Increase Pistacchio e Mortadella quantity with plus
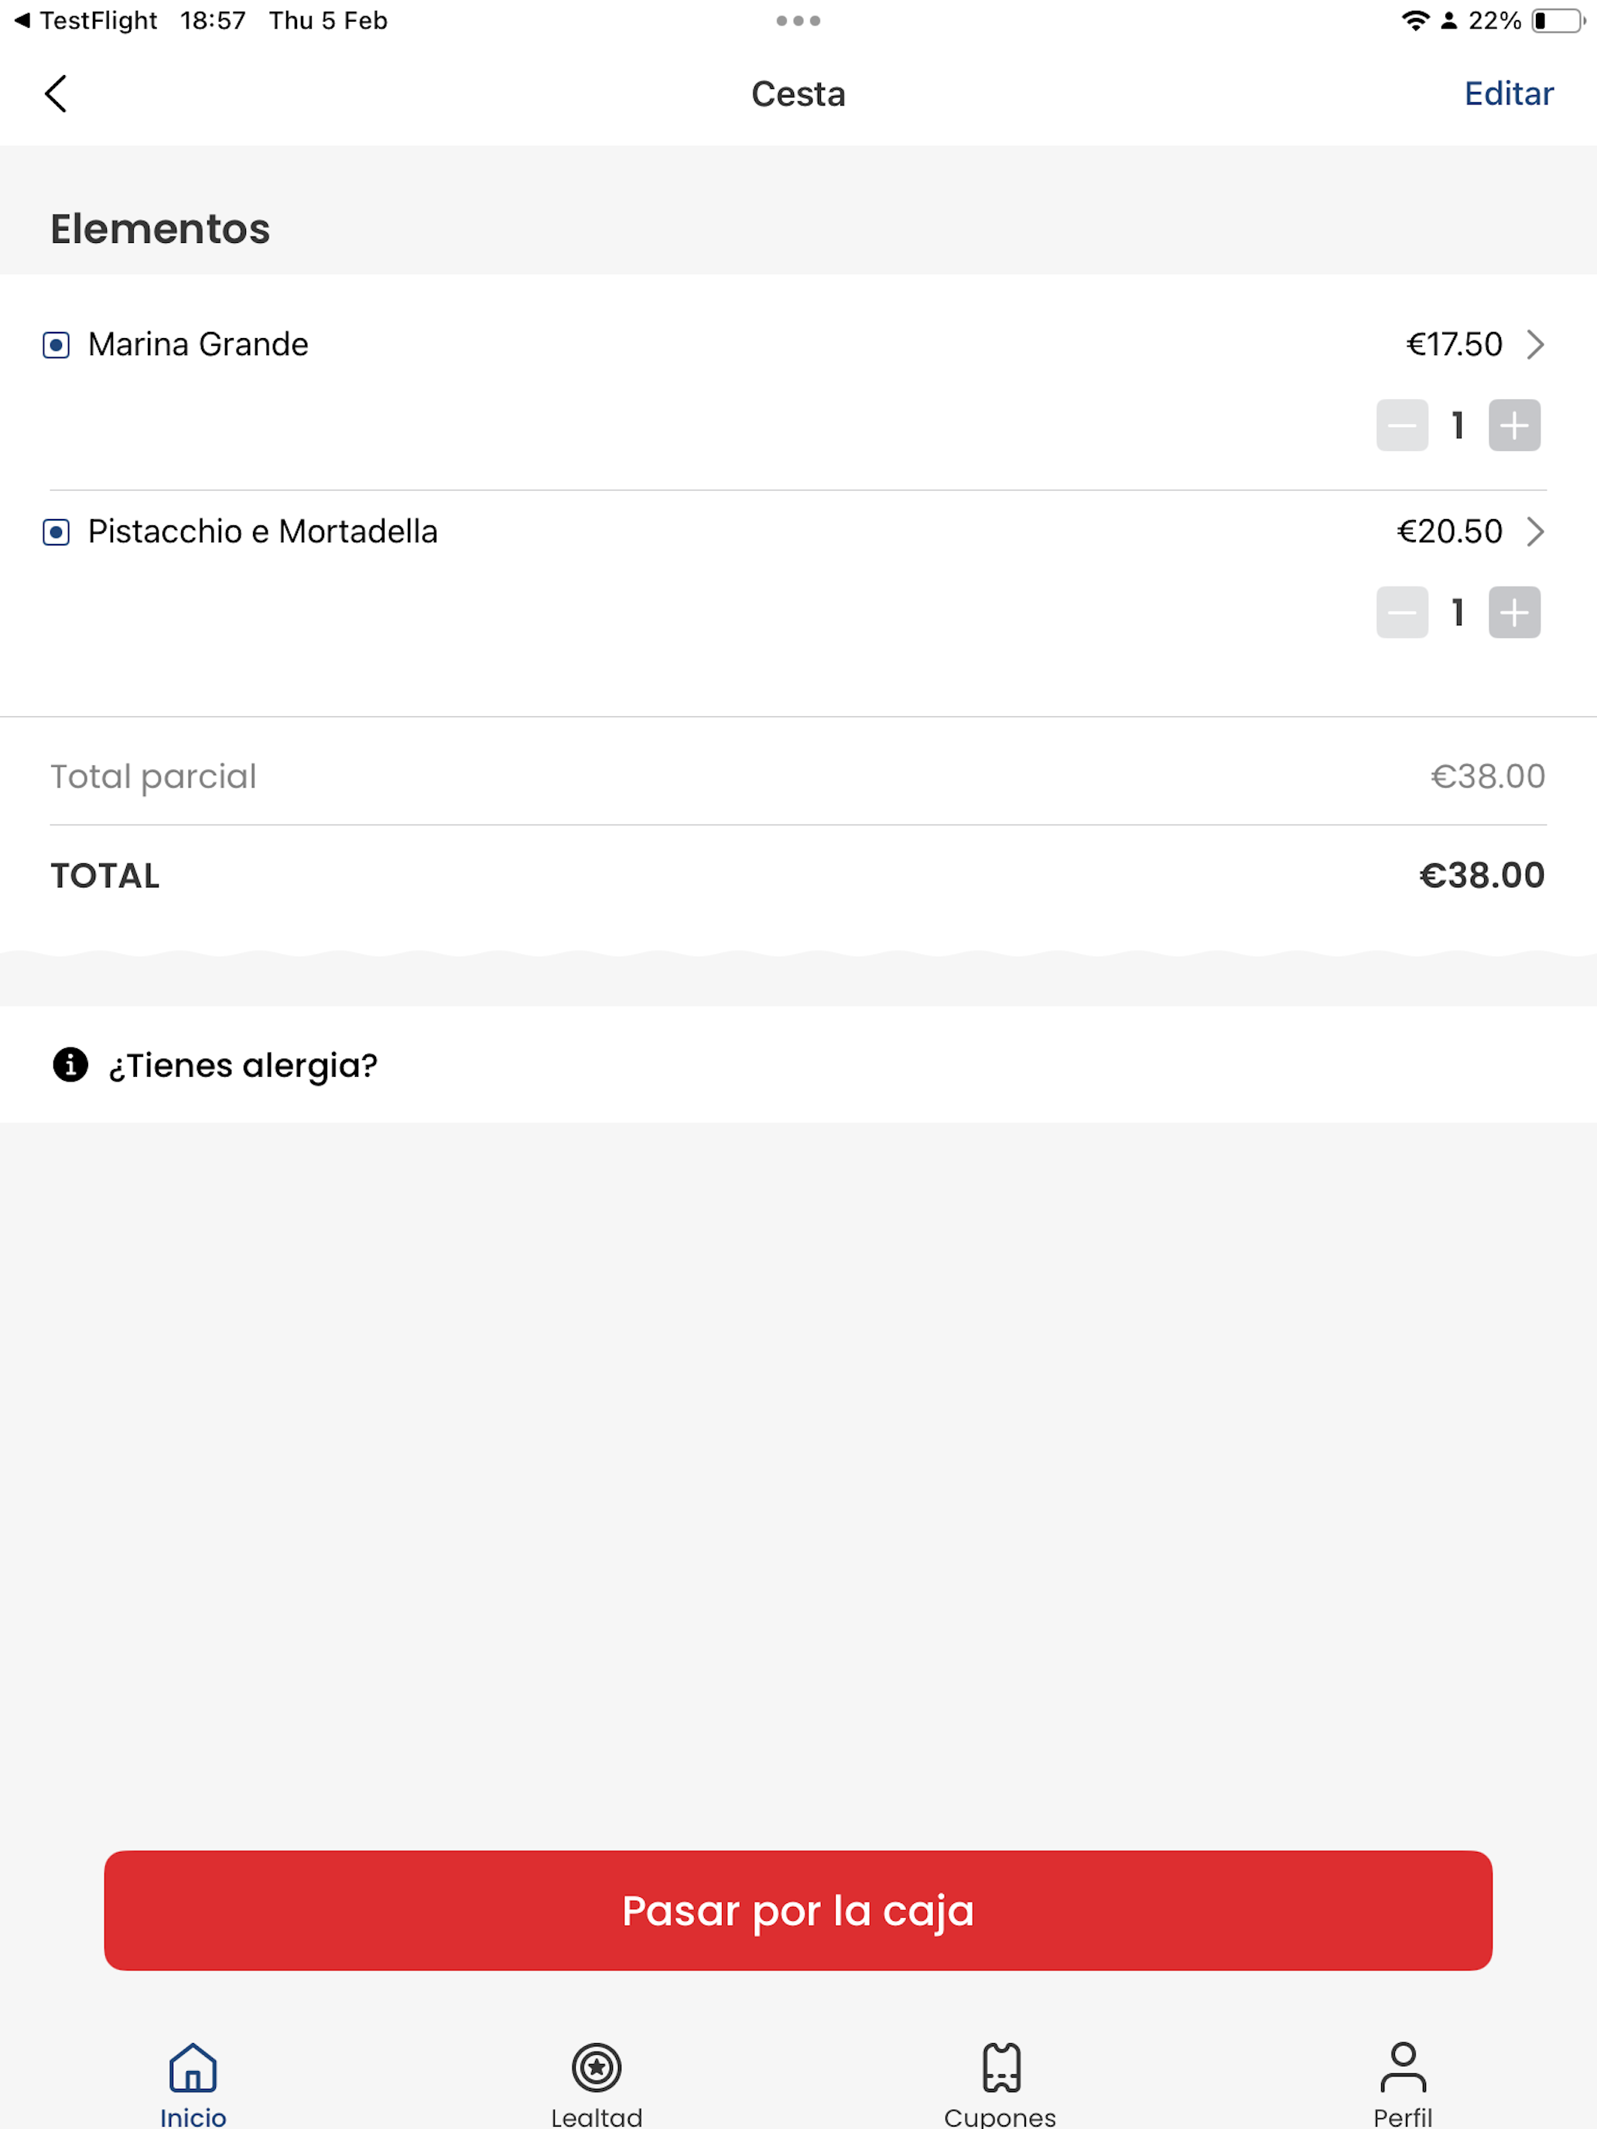Image resolution: width=1597 pixels, height=2129 pixels. (1514, 612)
